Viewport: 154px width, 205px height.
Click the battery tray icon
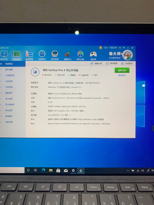[133, 171]
